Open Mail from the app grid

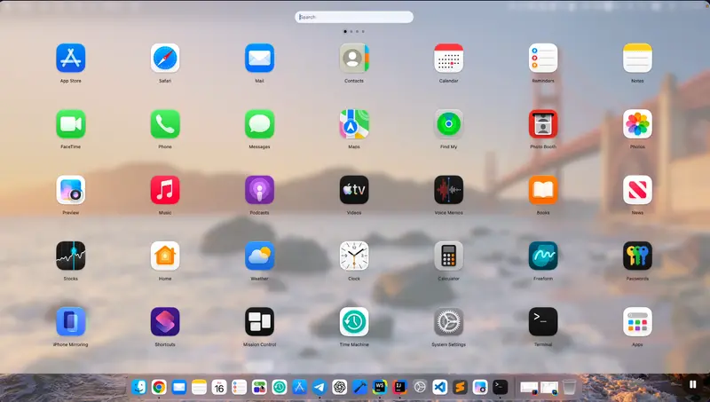click(259, 58)
